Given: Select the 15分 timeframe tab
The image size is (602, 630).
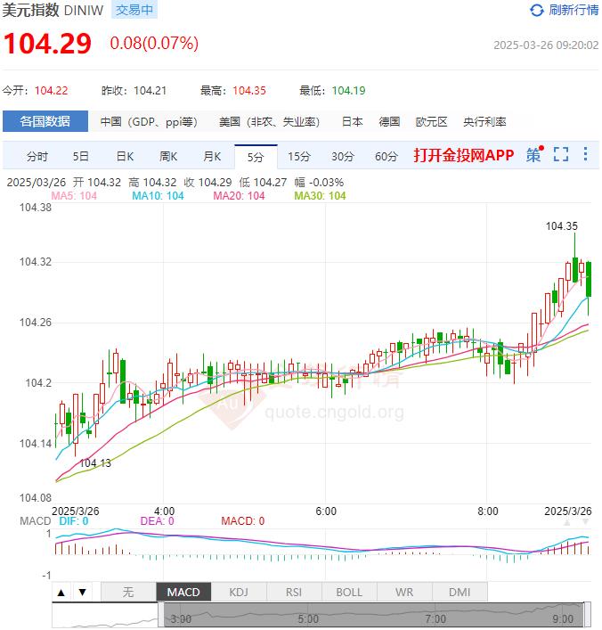Looking at the screenshot, I should click(299, 157).
